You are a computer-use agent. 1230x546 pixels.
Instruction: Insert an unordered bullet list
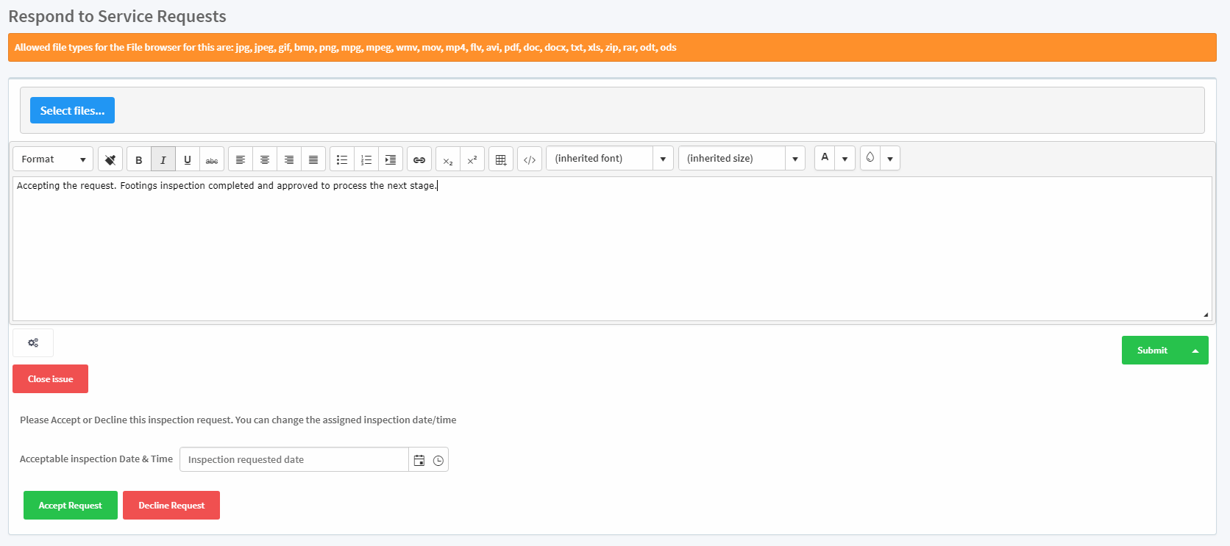click(342, 159)
